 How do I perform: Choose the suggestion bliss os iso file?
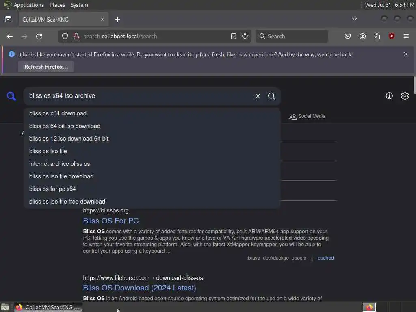152,151
